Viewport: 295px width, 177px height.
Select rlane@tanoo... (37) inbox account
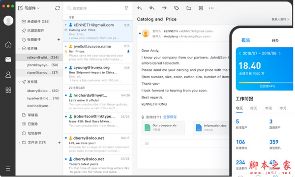coord(39,73)
